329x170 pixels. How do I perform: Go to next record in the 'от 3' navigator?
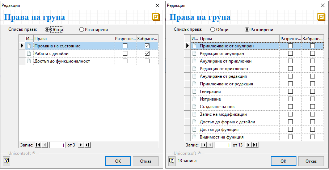coord(81,145)
